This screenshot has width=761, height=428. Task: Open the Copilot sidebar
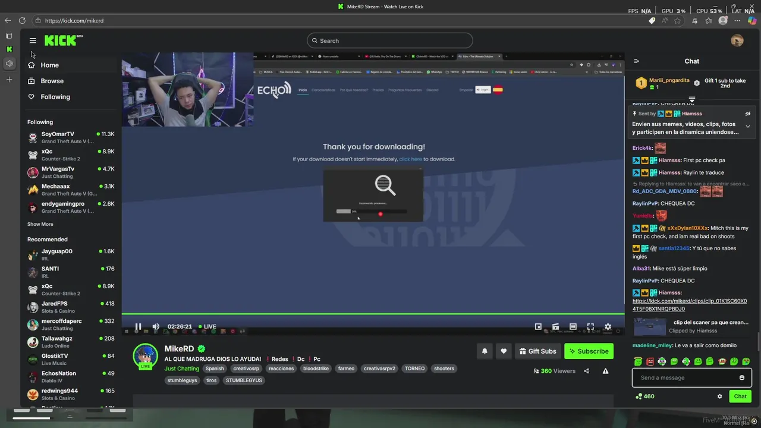(x=752, y=21)
